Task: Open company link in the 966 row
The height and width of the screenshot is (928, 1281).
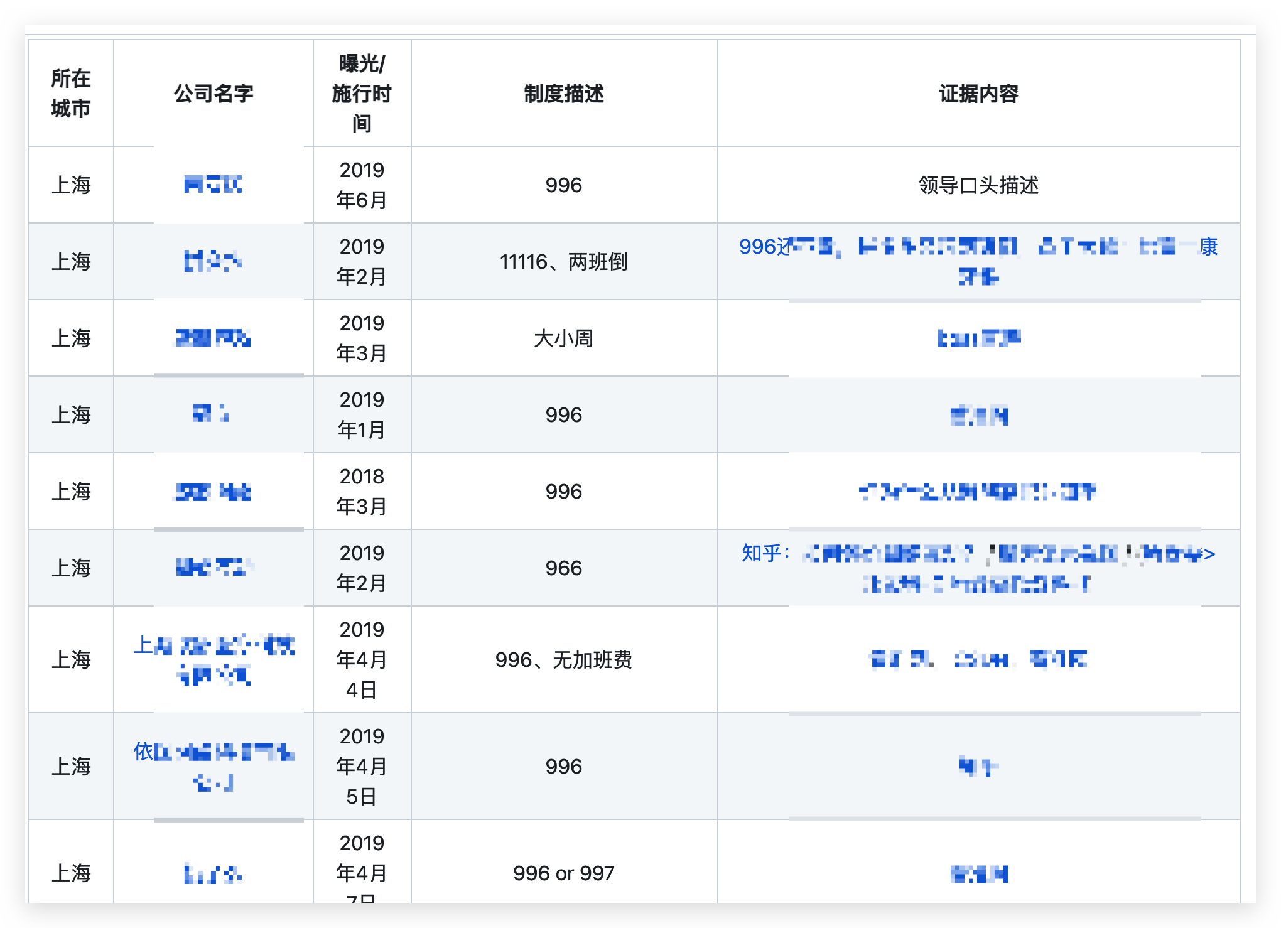Action: point(215,568)
